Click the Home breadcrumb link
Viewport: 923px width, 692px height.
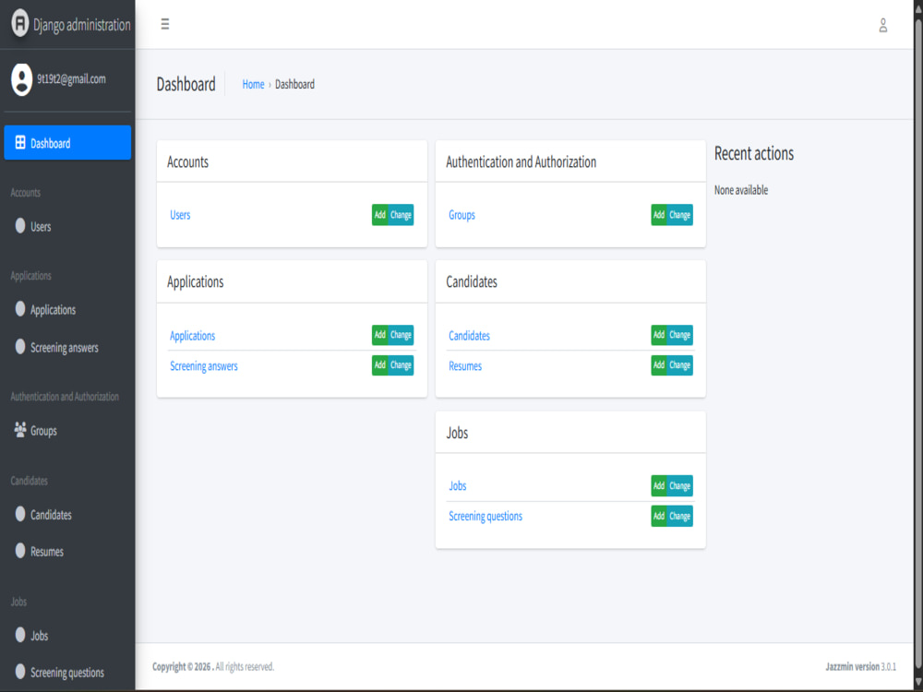pyautogui.click(x=253, y=84)
